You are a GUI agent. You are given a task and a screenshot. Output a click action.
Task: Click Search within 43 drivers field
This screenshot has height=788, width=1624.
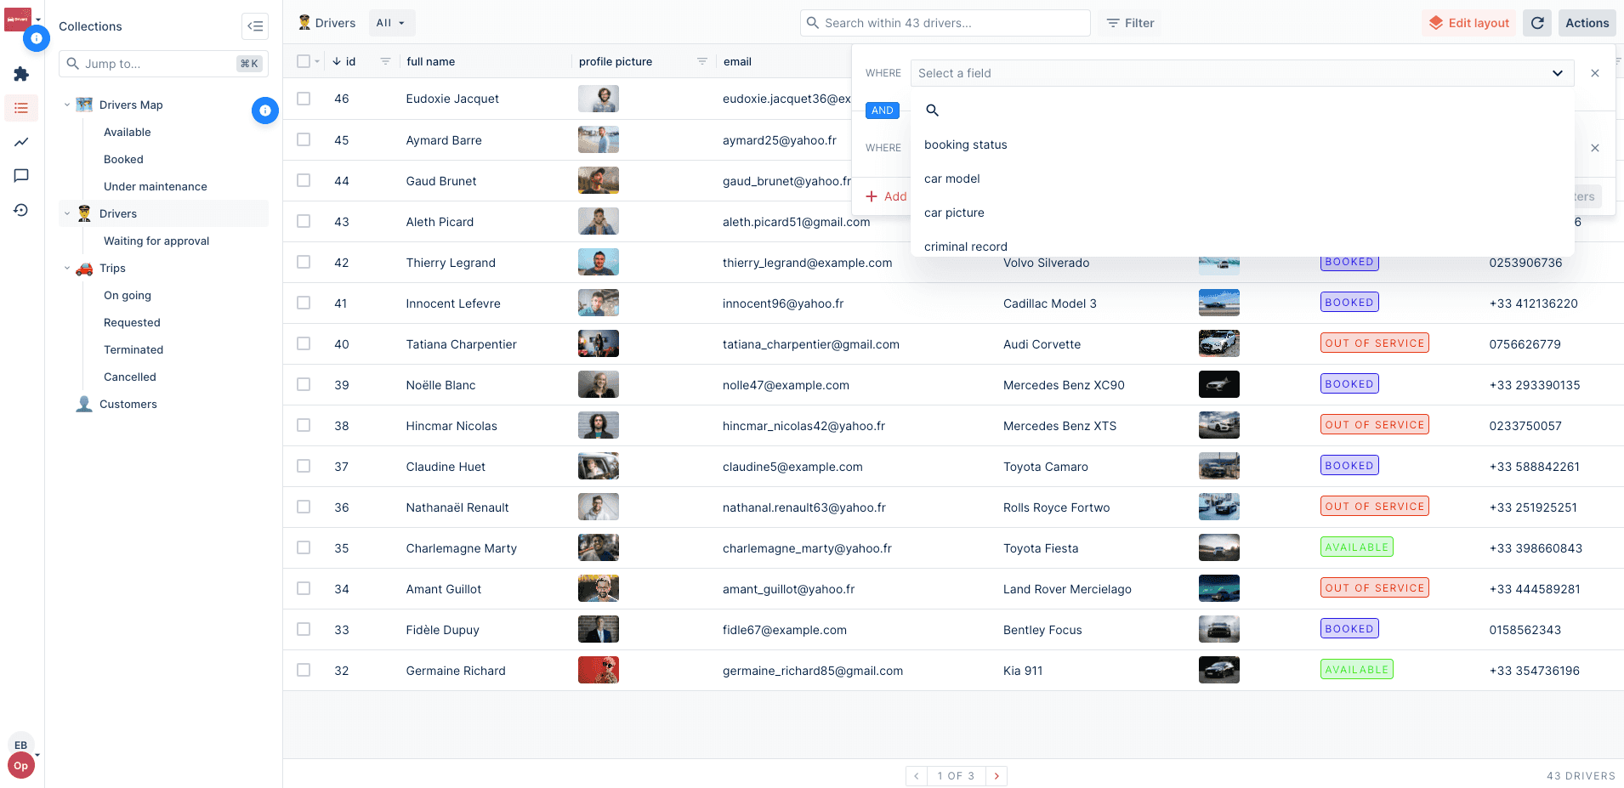pyautogui.click(x=945, y=23)
